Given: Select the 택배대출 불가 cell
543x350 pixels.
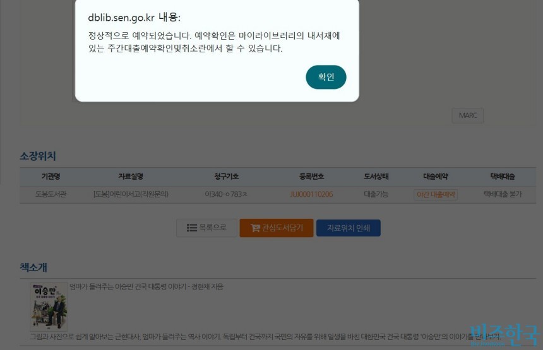Looking at the screenshot, I should [502, 194].
